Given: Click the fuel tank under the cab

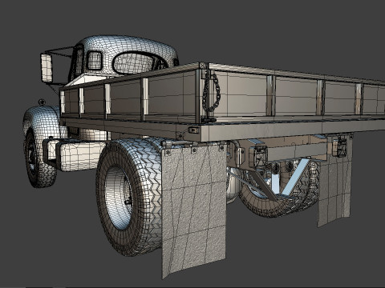Looking at the screenshot, I should pos(82,156).
